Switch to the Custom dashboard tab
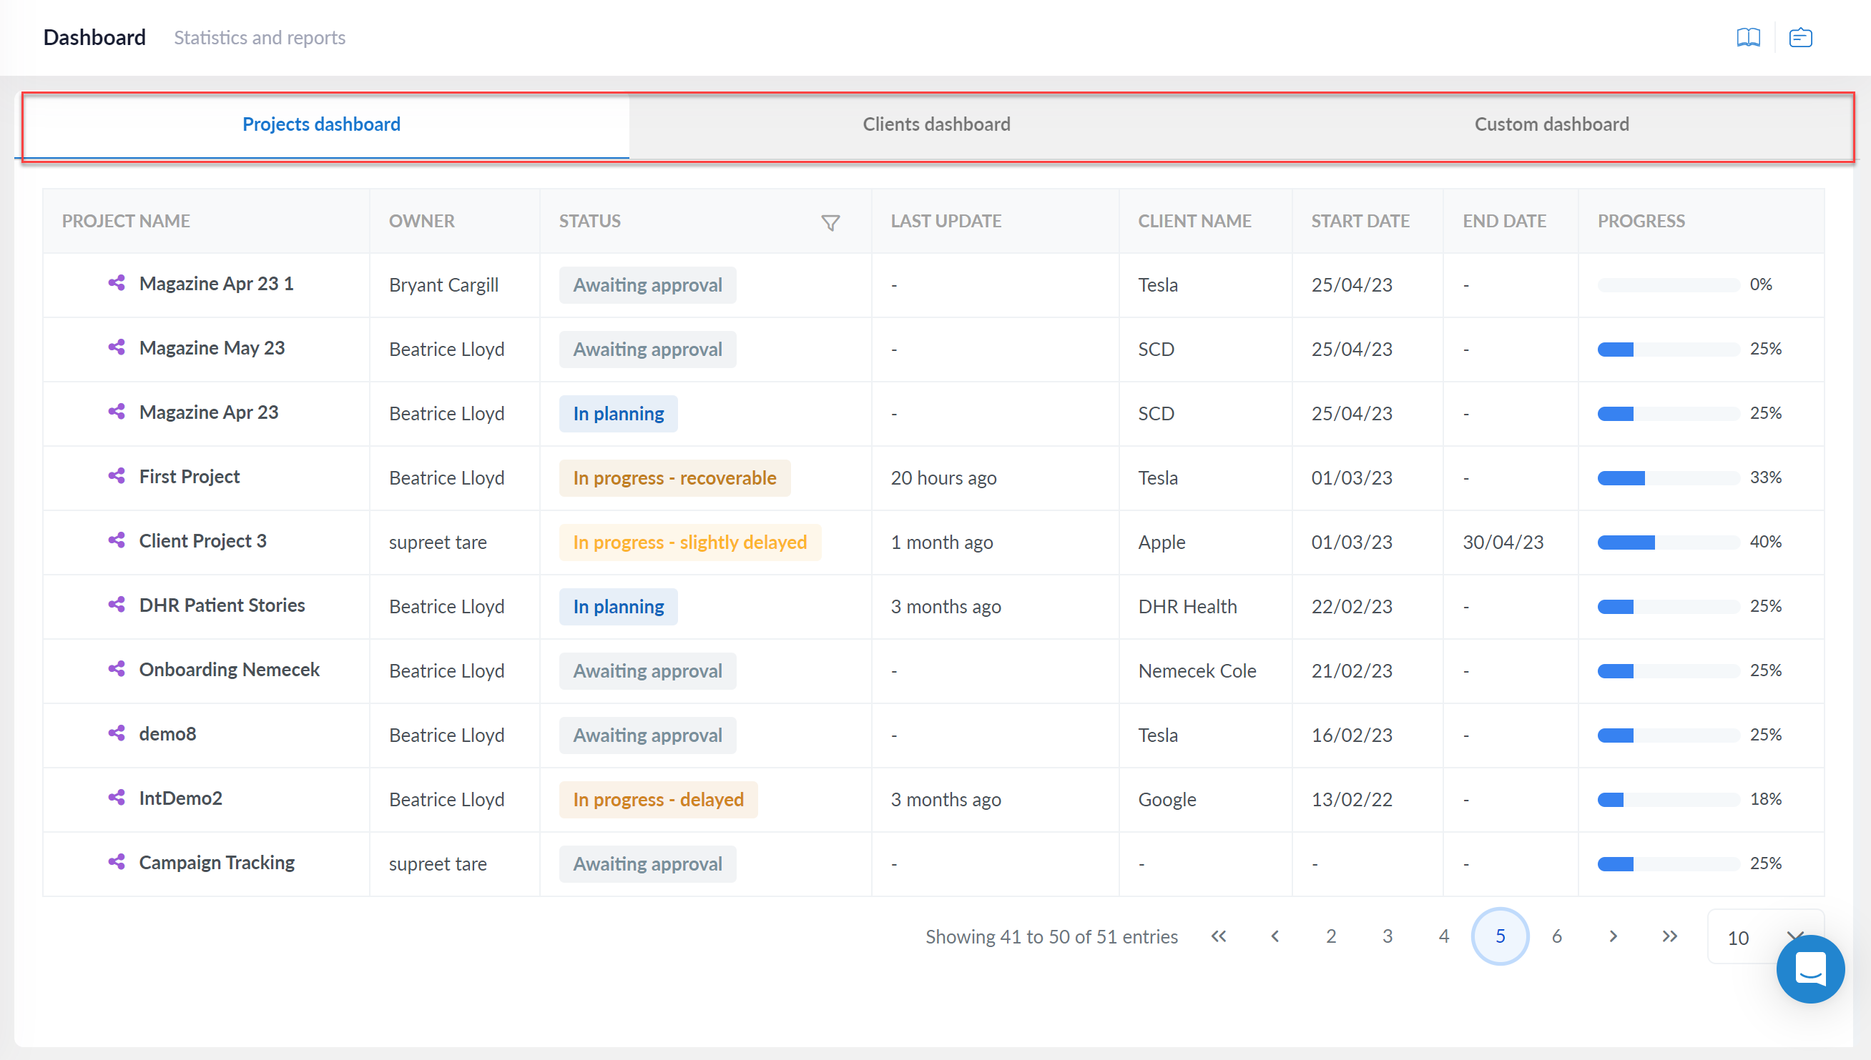Screen dimensions: 1871x1060 coord(1552,124)
